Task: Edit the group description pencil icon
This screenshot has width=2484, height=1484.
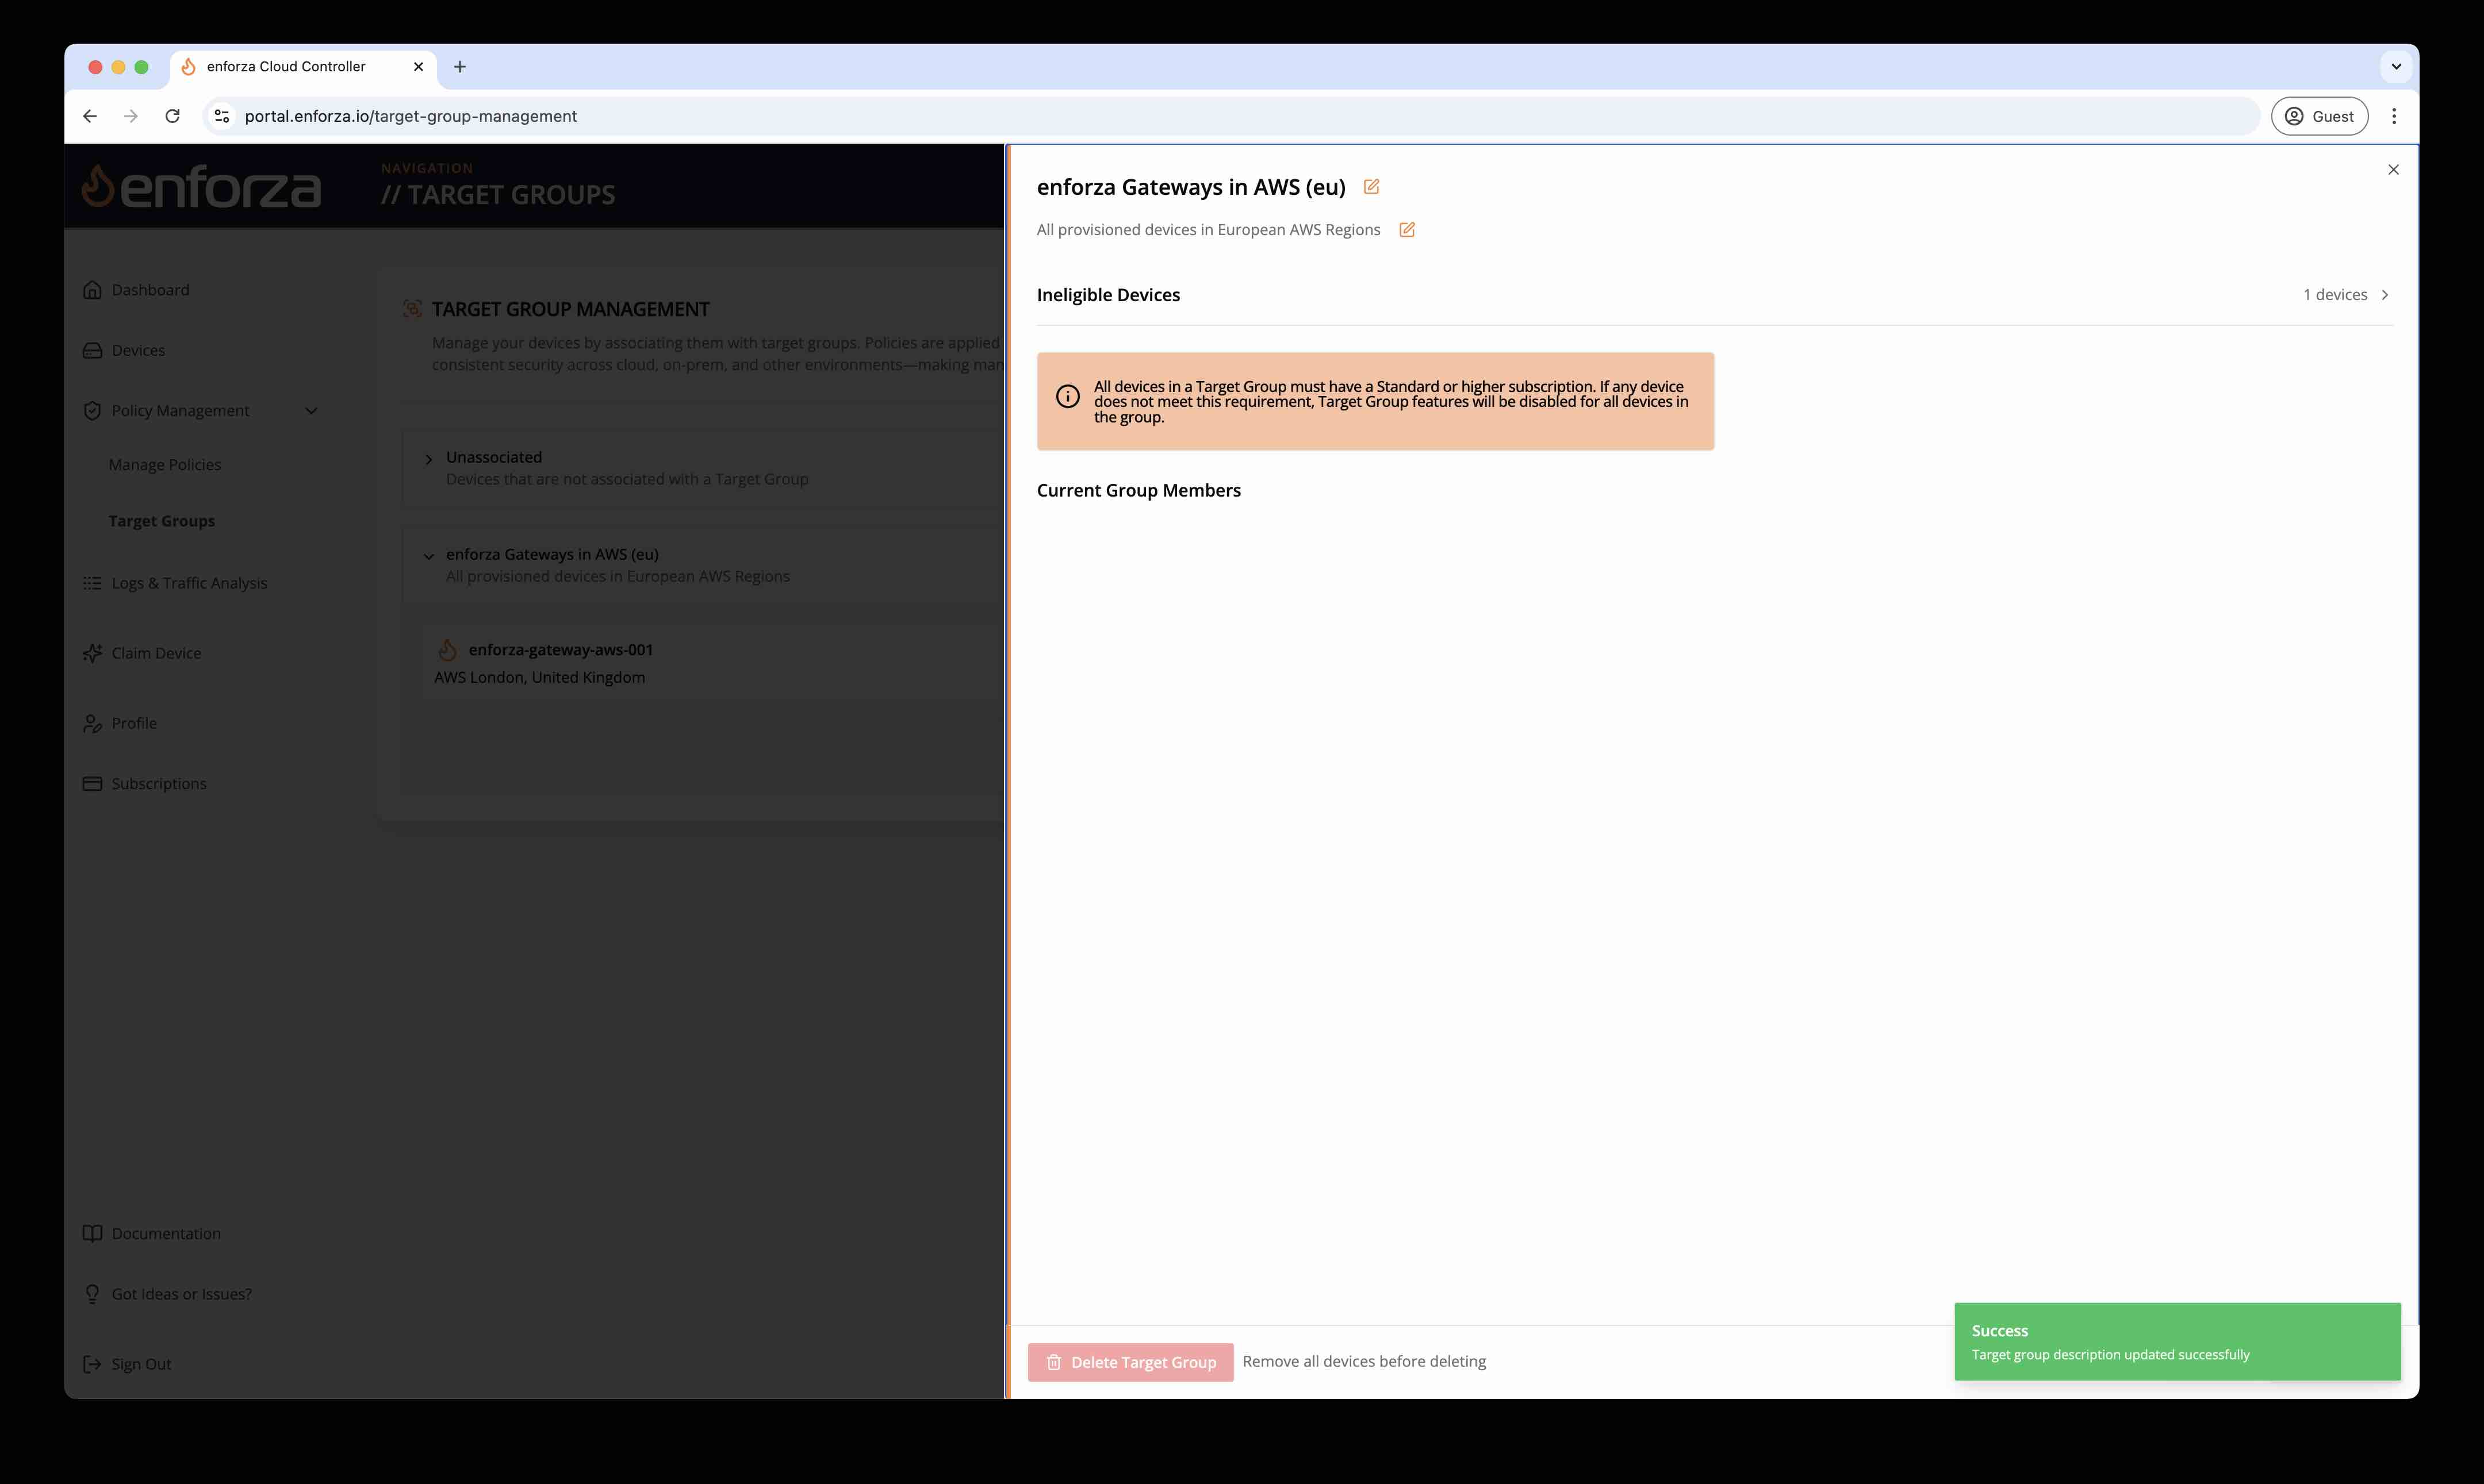Action: coord(1406,230)
